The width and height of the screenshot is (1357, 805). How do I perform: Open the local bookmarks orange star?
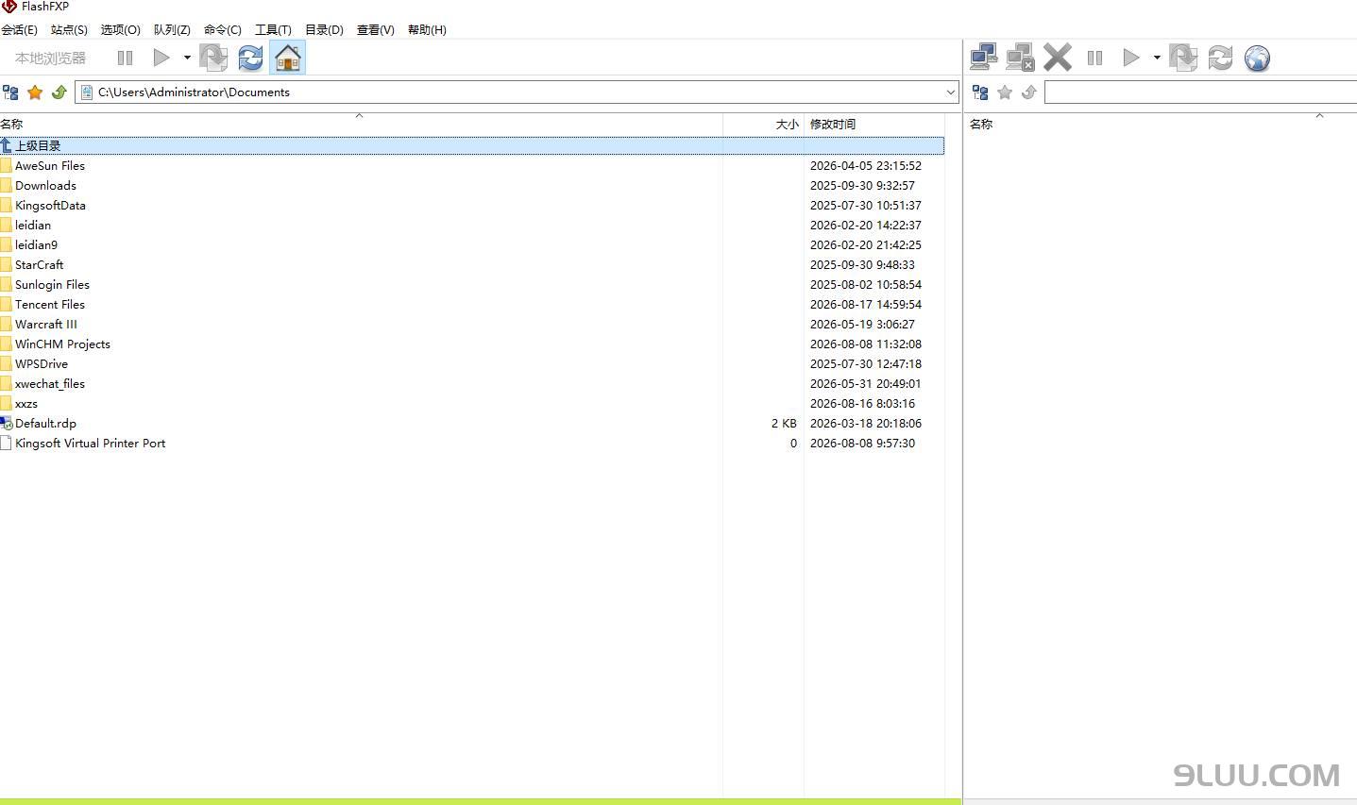35,92
